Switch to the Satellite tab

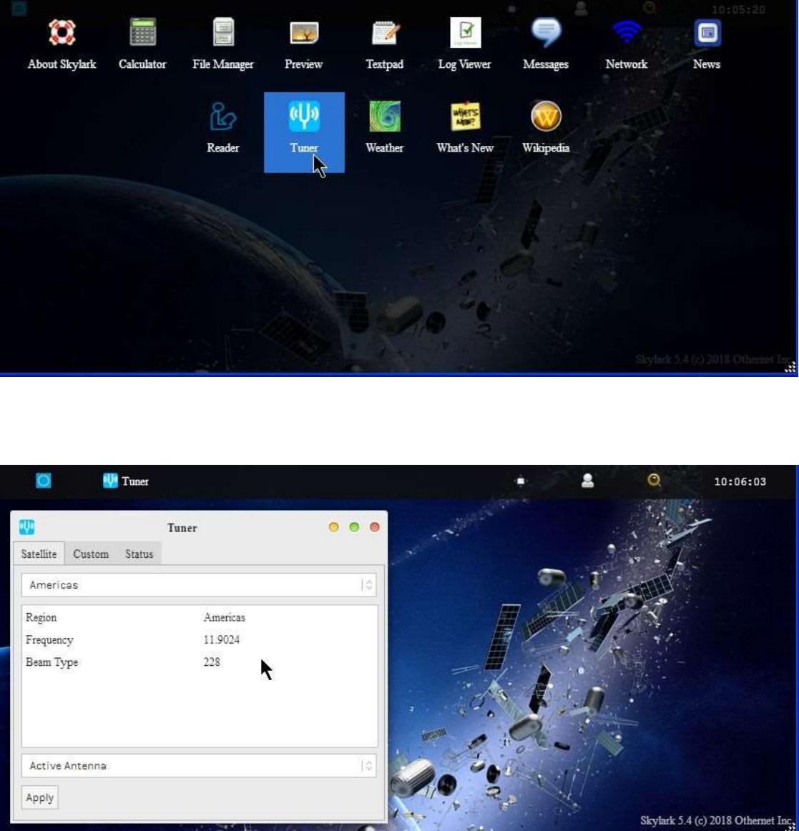[x=39, y=554]
